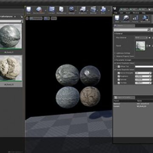Click the Parent material thumbnail in Details
Image resolution: width=153 pixels, height=153 pixels.
140,46
